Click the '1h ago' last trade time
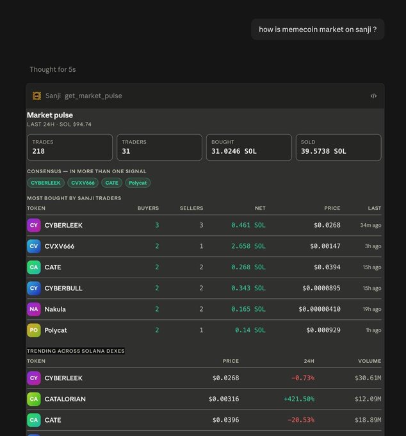The height and width of the screenshot is (436, 406). pyautogui.click(x=373, y=330)
